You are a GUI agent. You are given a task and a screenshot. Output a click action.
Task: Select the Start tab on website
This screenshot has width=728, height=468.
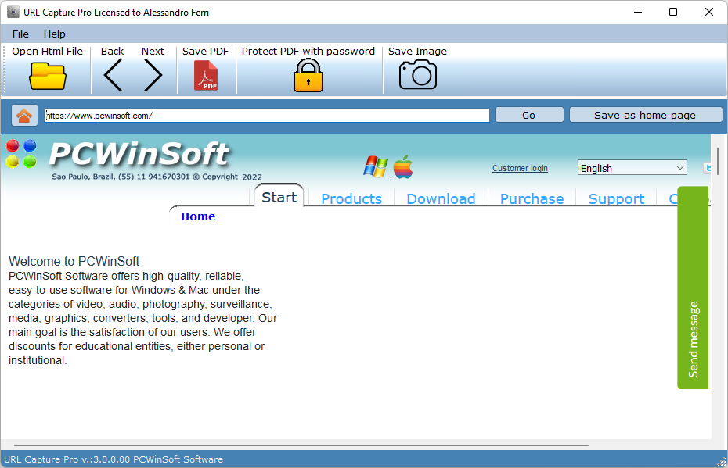(x=279, y=198)
